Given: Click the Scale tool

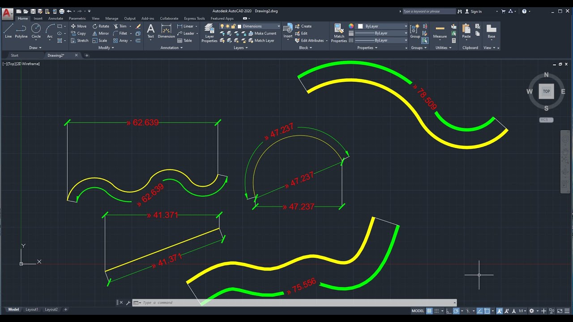Looking at the screenshot, I should click(x=100, y=41).
